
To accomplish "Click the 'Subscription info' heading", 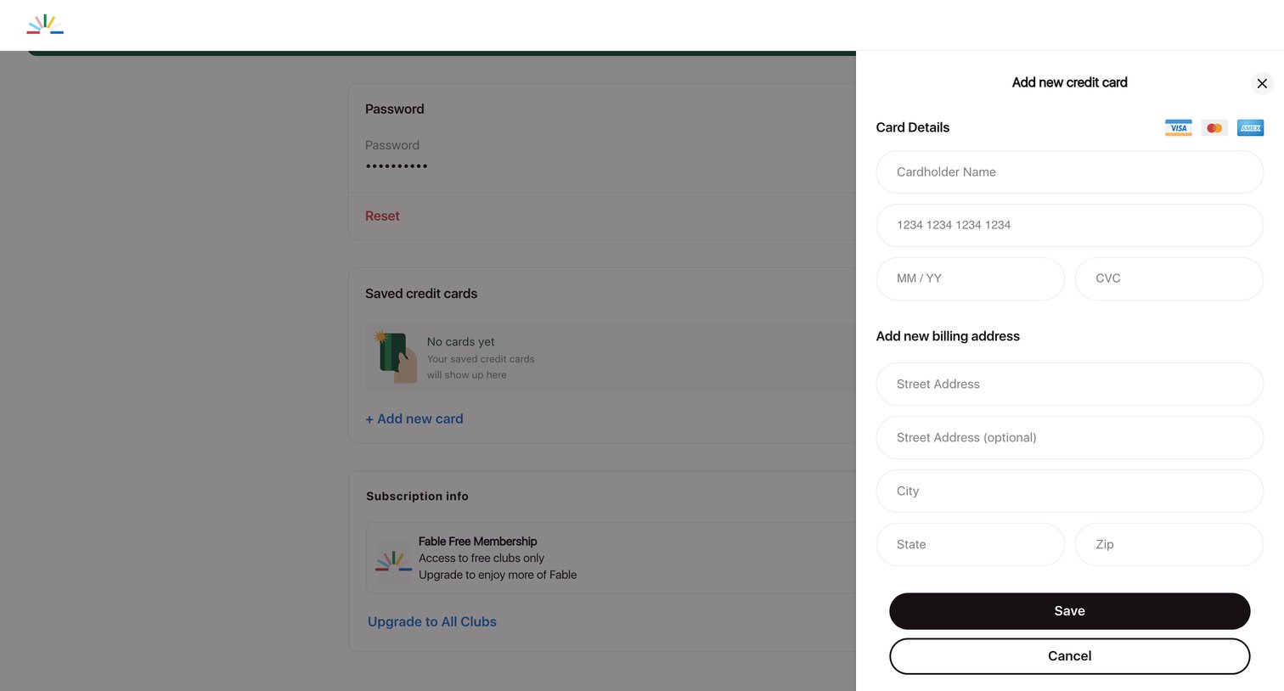I will (x=417, y=496).
